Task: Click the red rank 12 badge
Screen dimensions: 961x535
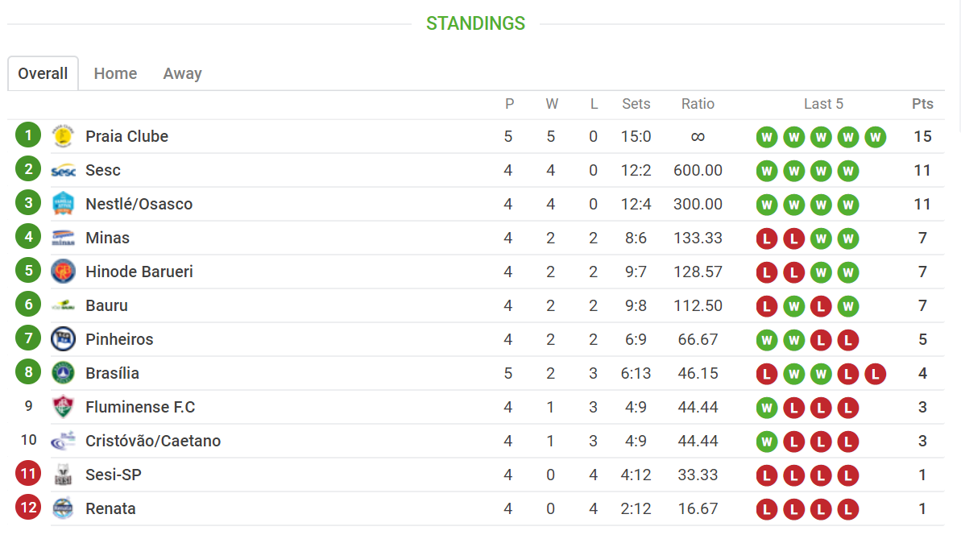Action: (28, 508)
